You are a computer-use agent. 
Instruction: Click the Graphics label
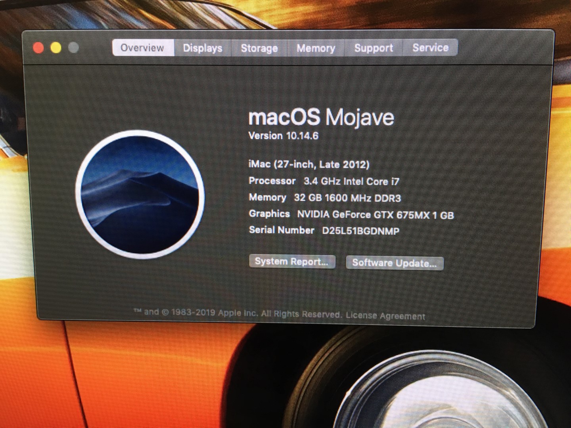269,214
